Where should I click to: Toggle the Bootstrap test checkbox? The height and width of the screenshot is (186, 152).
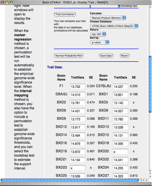click(x=119, y=6)
